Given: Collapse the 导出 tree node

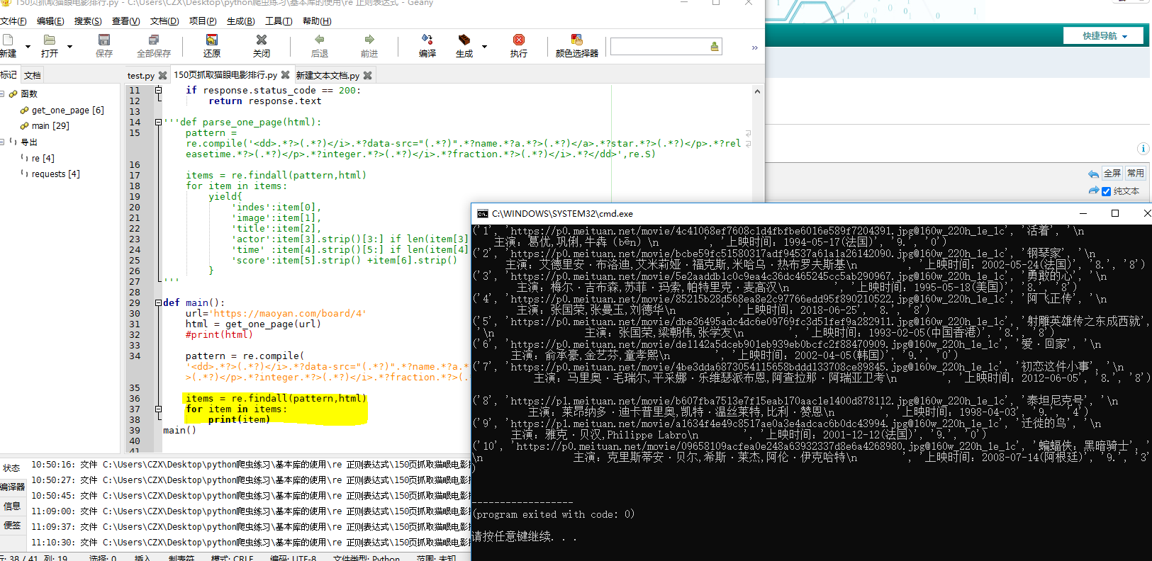Looking at the screenshot, I should [3, 142].
